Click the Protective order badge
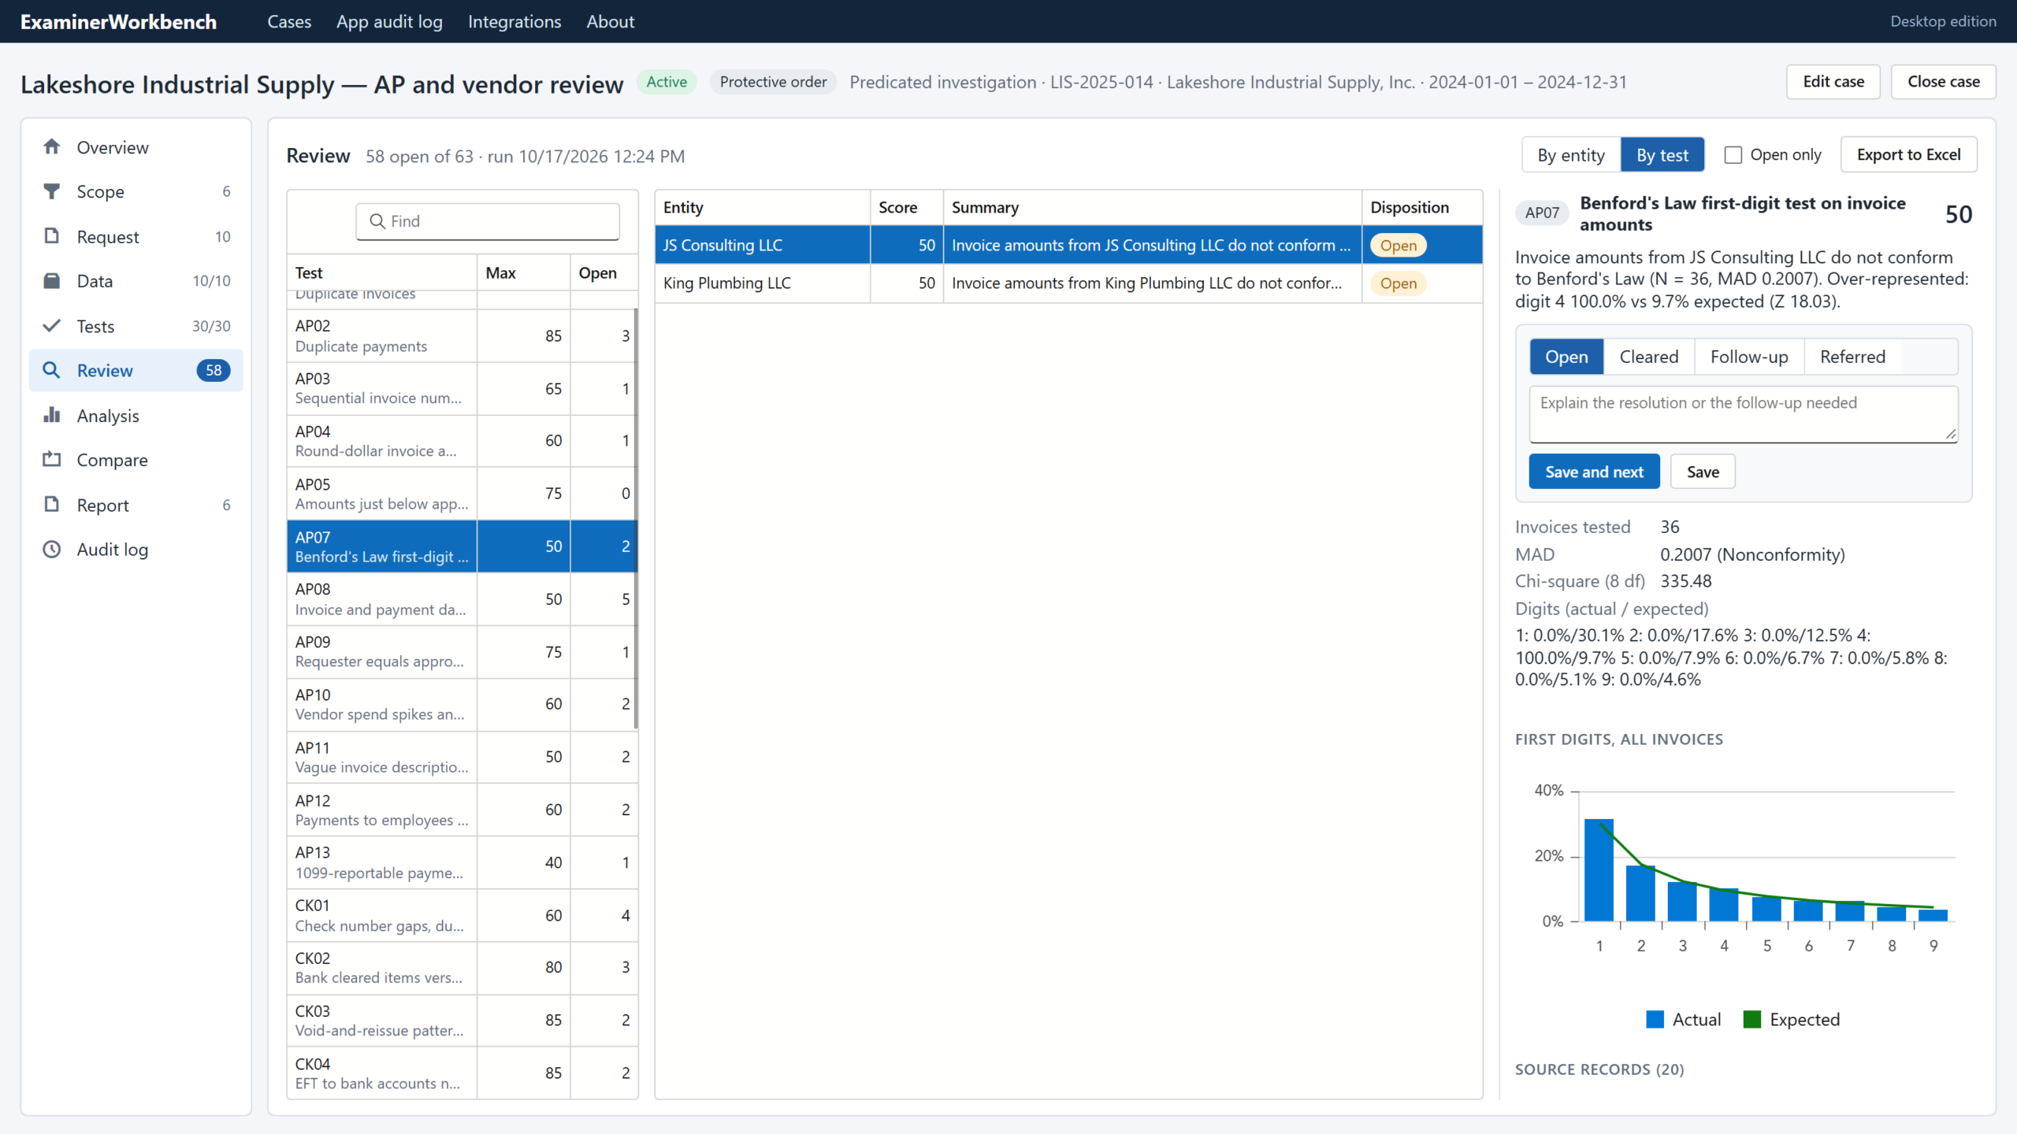Screen dimensions: 2017x1134 pyautogui.click(x=773, y=82)
